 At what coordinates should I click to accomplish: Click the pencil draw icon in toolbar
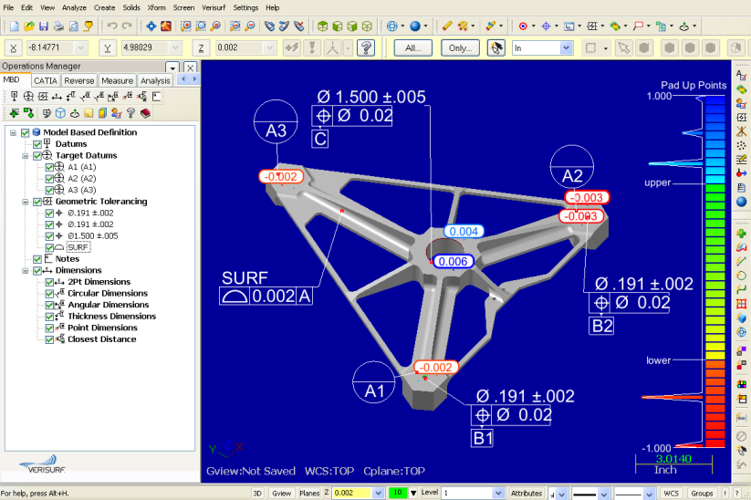click(x=447, y=26)
